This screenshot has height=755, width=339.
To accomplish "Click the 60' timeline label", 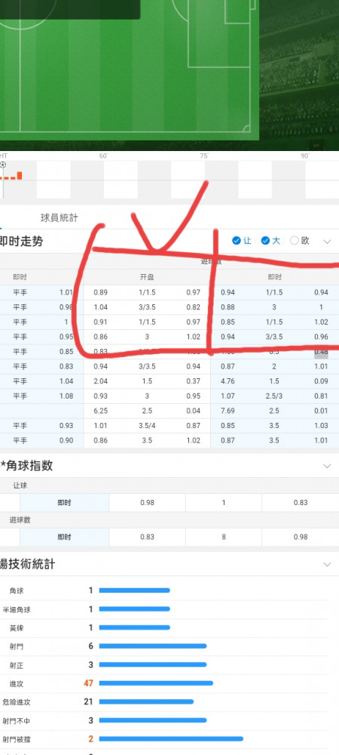I will (104, 156).
